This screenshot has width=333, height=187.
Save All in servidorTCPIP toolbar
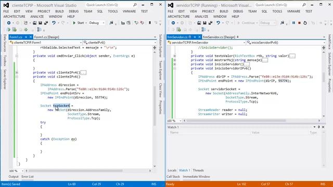pos(210,23)
